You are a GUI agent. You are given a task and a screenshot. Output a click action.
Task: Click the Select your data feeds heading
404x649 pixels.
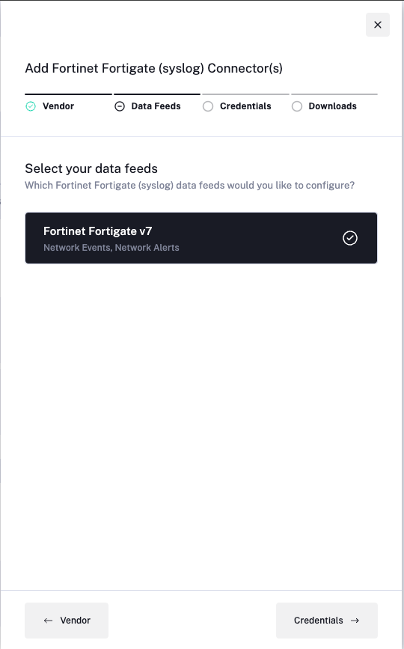point(91,168)
